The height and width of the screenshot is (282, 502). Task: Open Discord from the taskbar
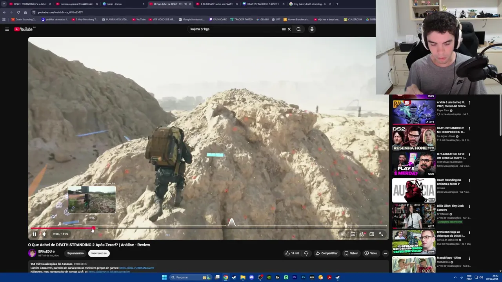(251, 277)
